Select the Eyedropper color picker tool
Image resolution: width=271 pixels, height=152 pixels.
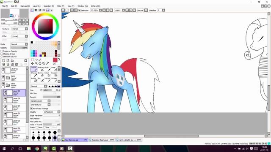(47, 63)
